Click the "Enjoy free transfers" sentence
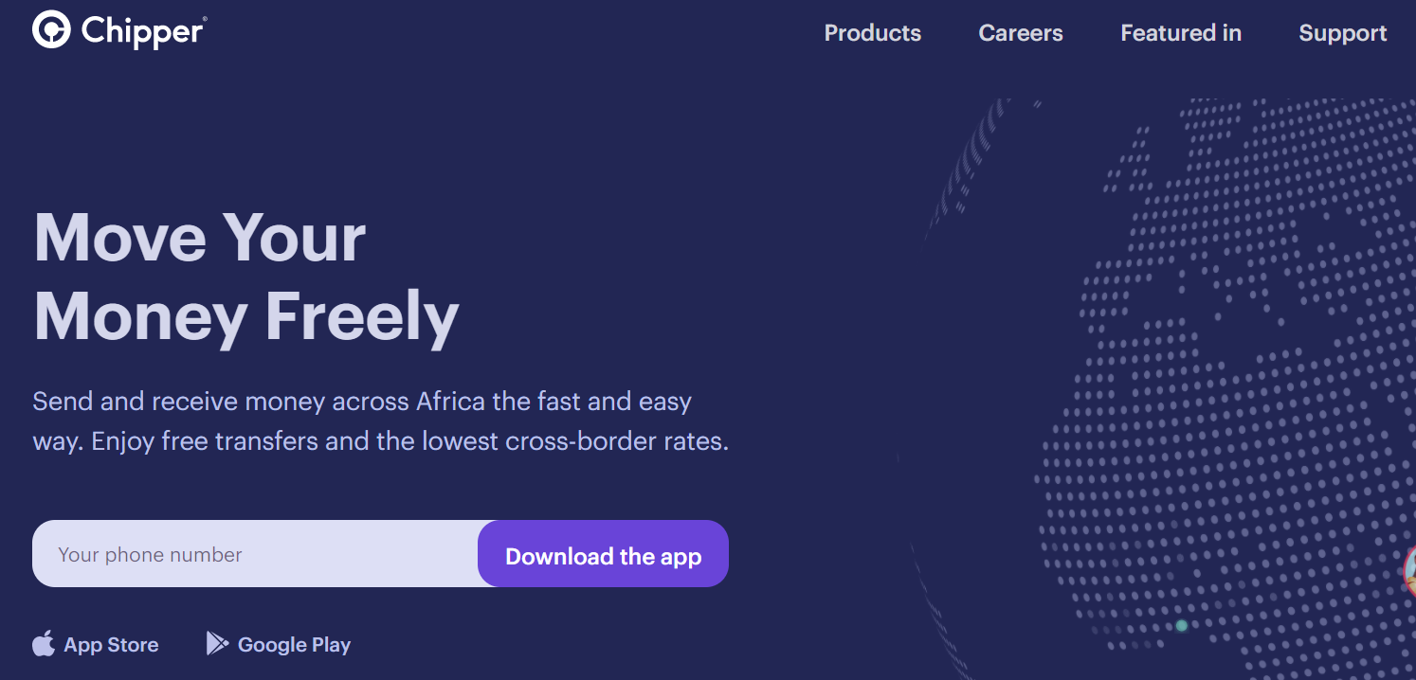Image resolution: width=1416 pixels, height=680 pixels. click(x=409, y=442)
